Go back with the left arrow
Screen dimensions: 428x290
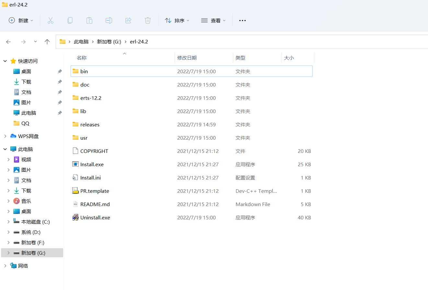click(x=8, y=42)
